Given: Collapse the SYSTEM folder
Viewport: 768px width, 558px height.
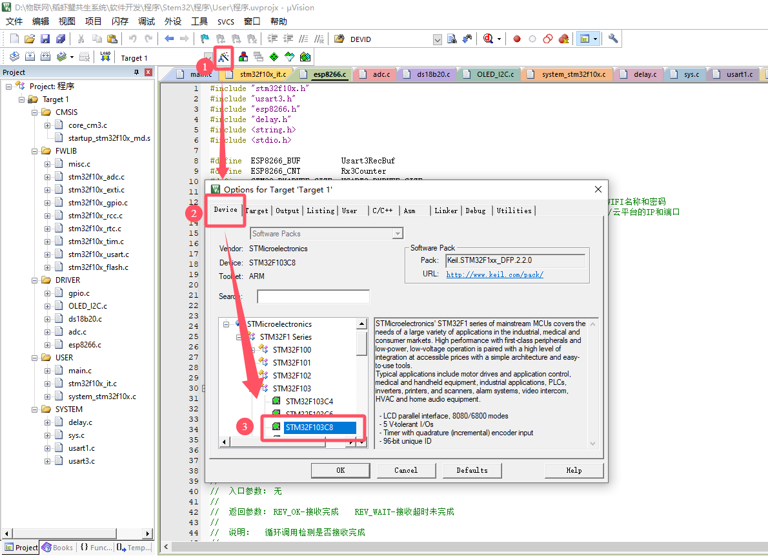Looking at the screenshot, I should pos(34,409).
